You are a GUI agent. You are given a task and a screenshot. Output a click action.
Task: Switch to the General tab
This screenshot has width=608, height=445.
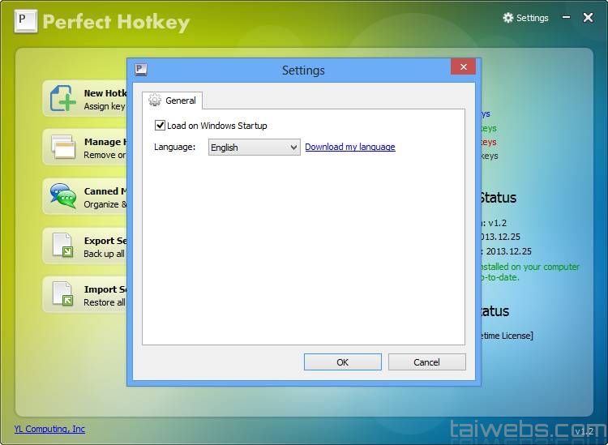[x=173, y=101]
